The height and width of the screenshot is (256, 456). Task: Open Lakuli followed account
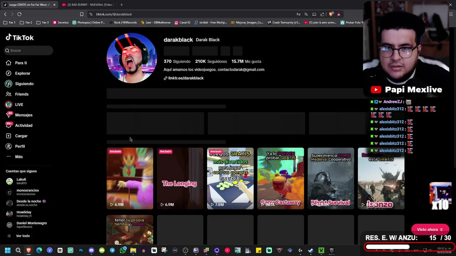coord(16,181)
